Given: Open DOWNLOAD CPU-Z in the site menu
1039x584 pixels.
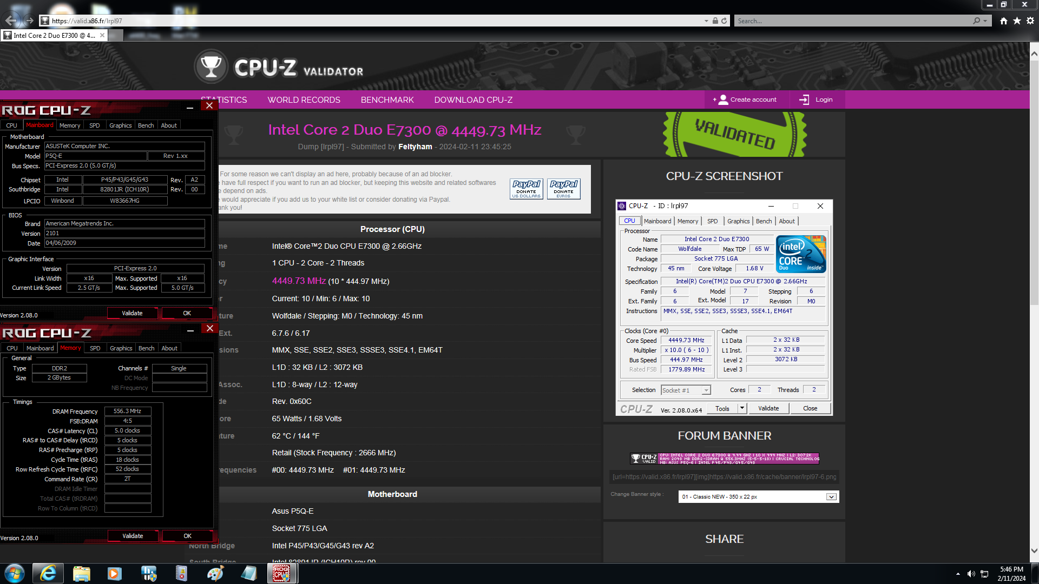Looking at the screenshot, I should [473, 99].
